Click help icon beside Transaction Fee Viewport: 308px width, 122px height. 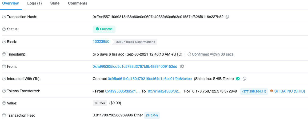[x=4, y=115]
